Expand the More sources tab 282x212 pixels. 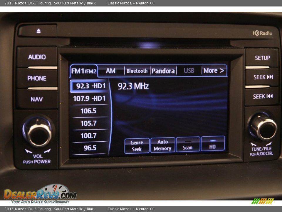tap(214, 71)
